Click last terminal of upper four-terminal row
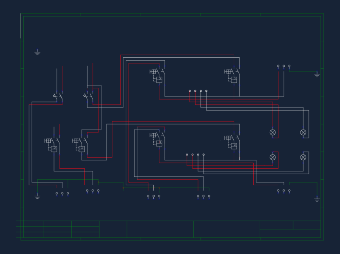 [x=206, y=92]
